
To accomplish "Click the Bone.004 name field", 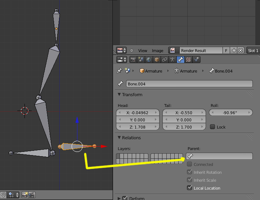I will click(189, 84).
